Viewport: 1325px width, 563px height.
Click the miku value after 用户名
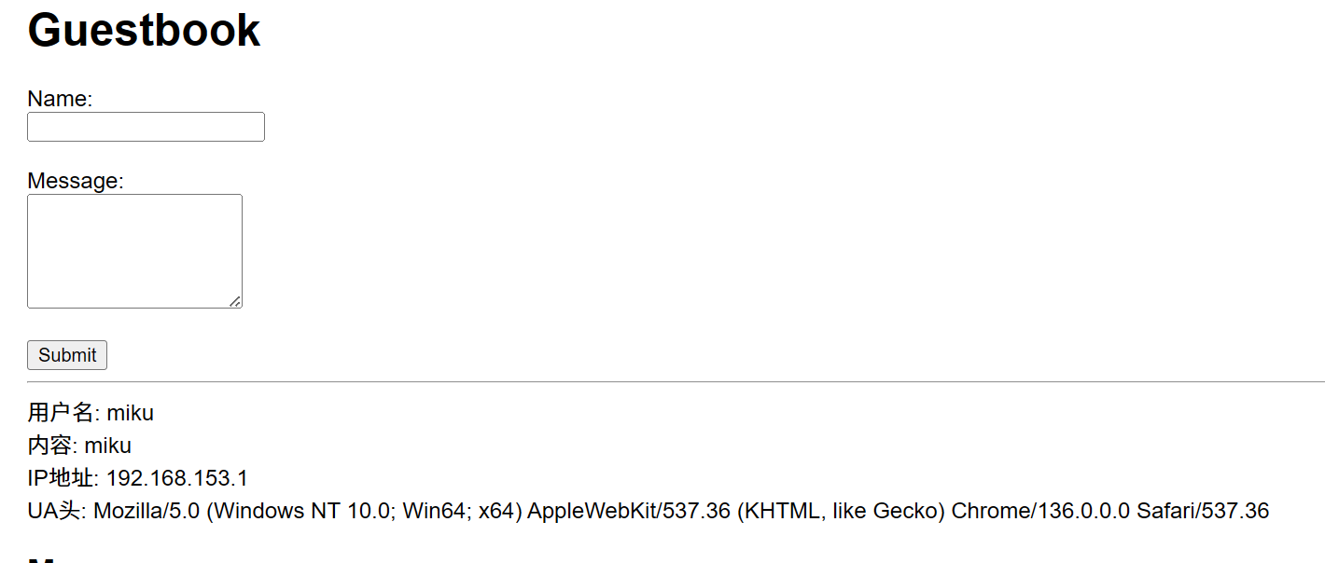131,412
